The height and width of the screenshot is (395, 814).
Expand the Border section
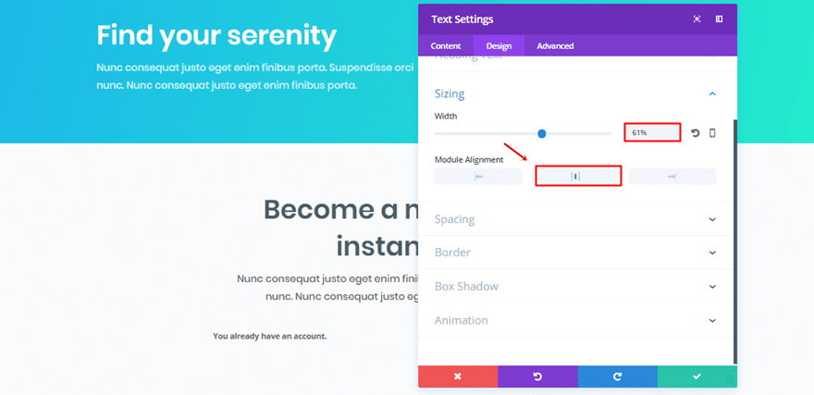(x=575, y=253)
